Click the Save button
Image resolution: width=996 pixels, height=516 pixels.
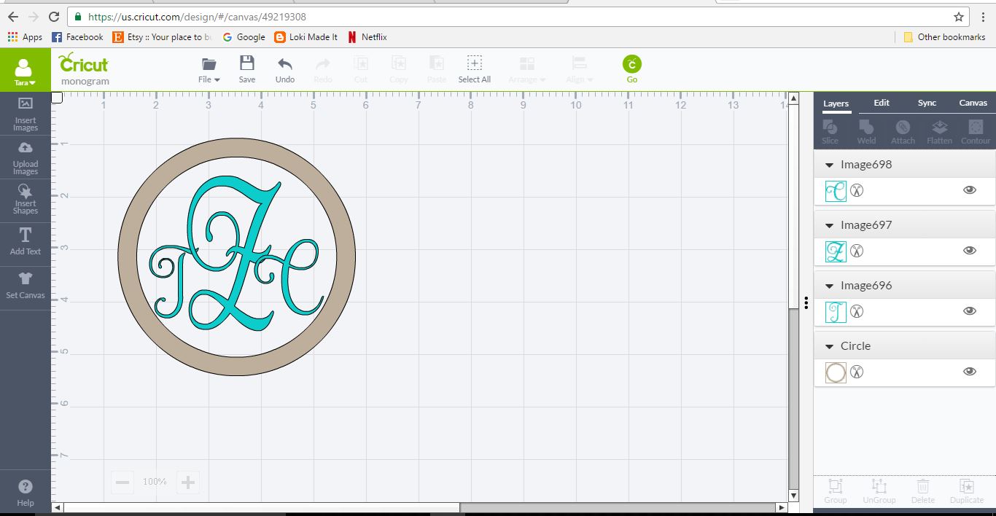coord(246,69)
